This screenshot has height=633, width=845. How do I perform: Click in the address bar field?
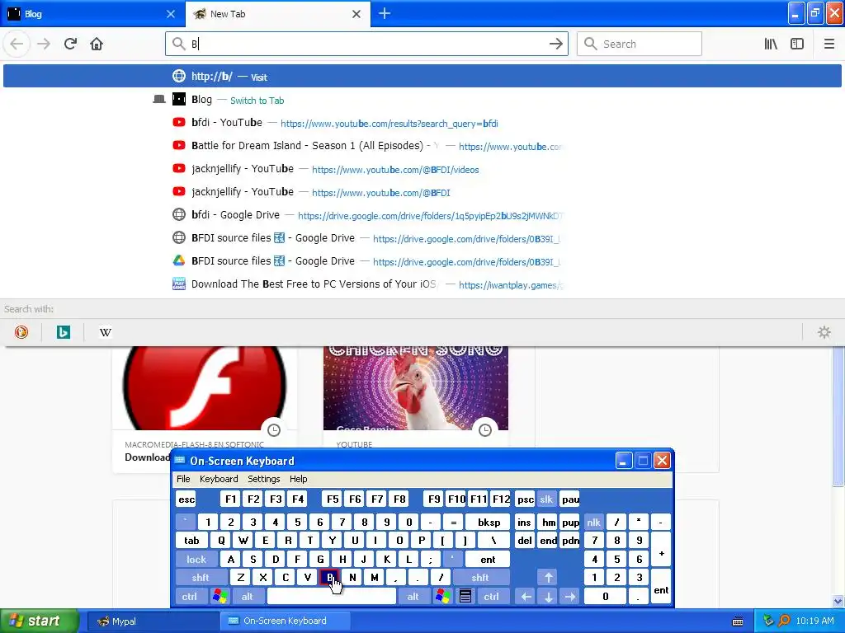(x=366, y=44)
